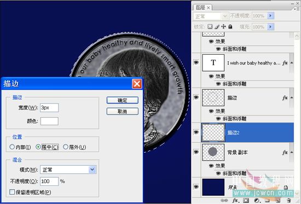Viewport: 301px width, 204px height.
Task: Hide the 背景 layer
Action: coord(196,186)
